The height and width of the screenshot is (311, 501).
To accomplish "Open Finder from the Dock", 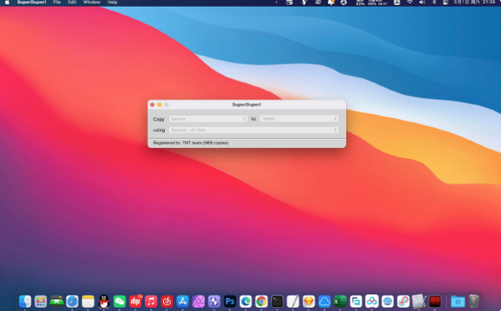I will [25, 301].
